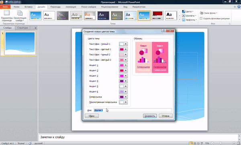The image size is (241, 145).
Task: Click the 75% zoom level text
Action: click(207, 143)
